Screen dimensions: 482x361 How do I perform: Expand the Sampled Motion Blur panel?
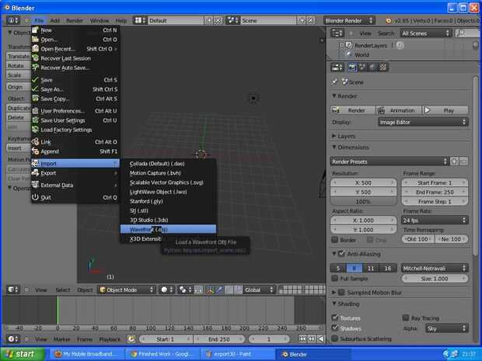point(334,292)
